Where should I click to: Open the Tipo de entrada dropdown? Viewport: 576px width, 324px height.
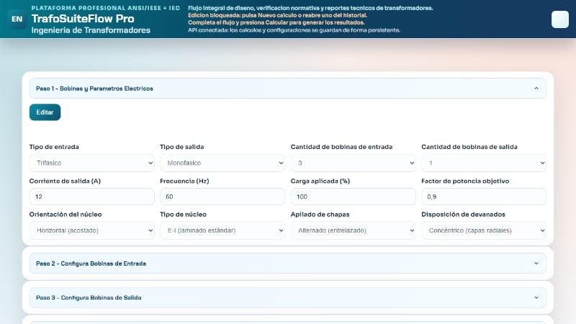pos(92,163)
